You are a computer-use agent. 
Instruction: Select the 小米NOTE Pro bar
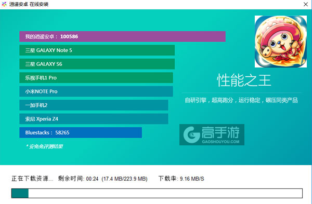[x=96, y=91]
